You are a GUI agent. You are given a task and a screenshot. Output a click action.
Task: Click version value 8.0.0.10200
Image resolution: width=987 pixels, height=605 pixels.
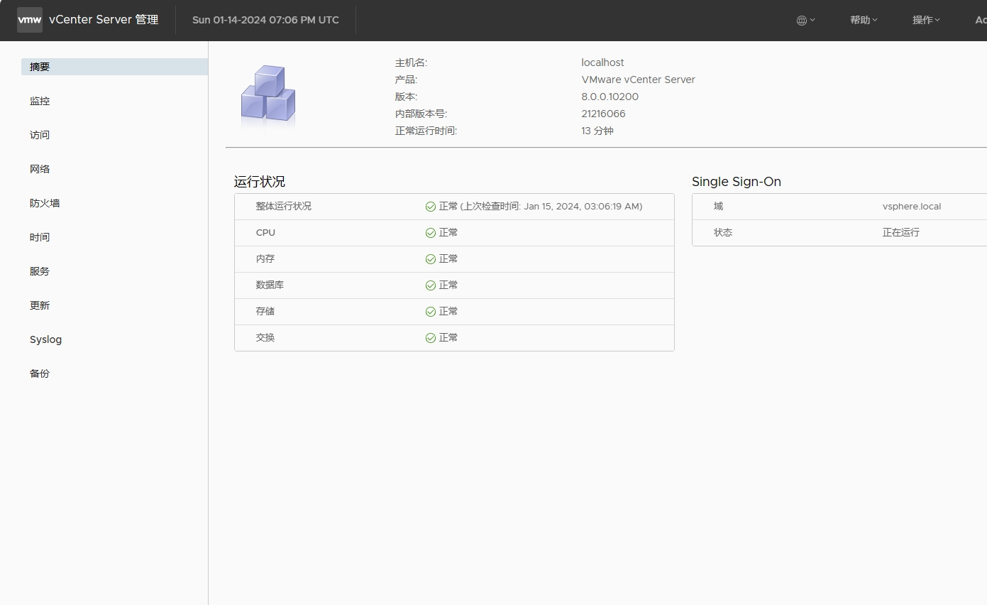pos(610,97)
